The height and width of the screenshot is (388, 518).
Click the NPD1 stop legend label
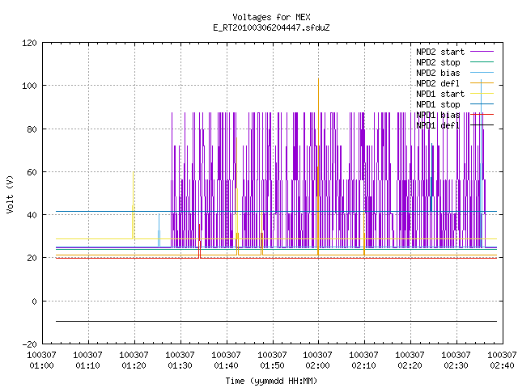tap(438, 104)
